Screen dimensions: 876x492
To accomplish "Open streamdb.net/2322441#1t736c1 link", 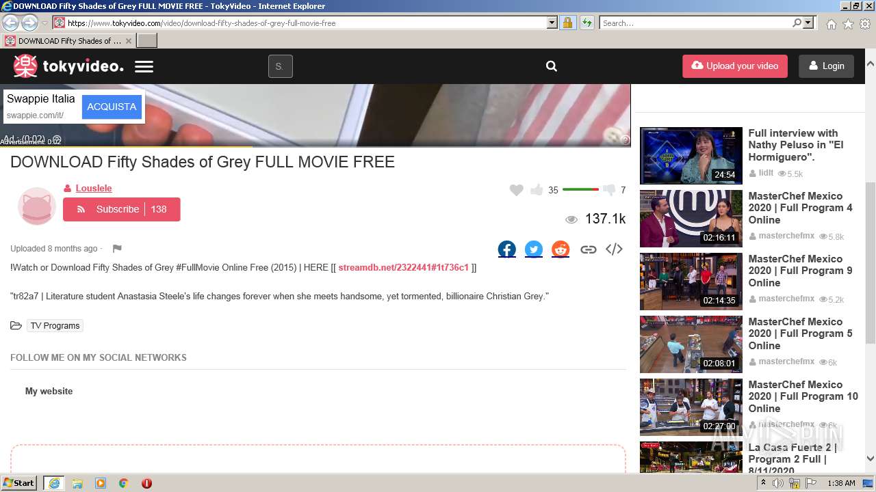I will pyautogui.click(x=403, y=267).
